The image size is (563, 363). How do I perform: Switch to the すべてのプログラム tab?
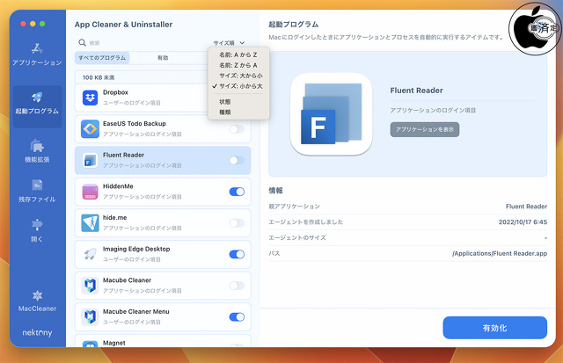pos(102,58)
